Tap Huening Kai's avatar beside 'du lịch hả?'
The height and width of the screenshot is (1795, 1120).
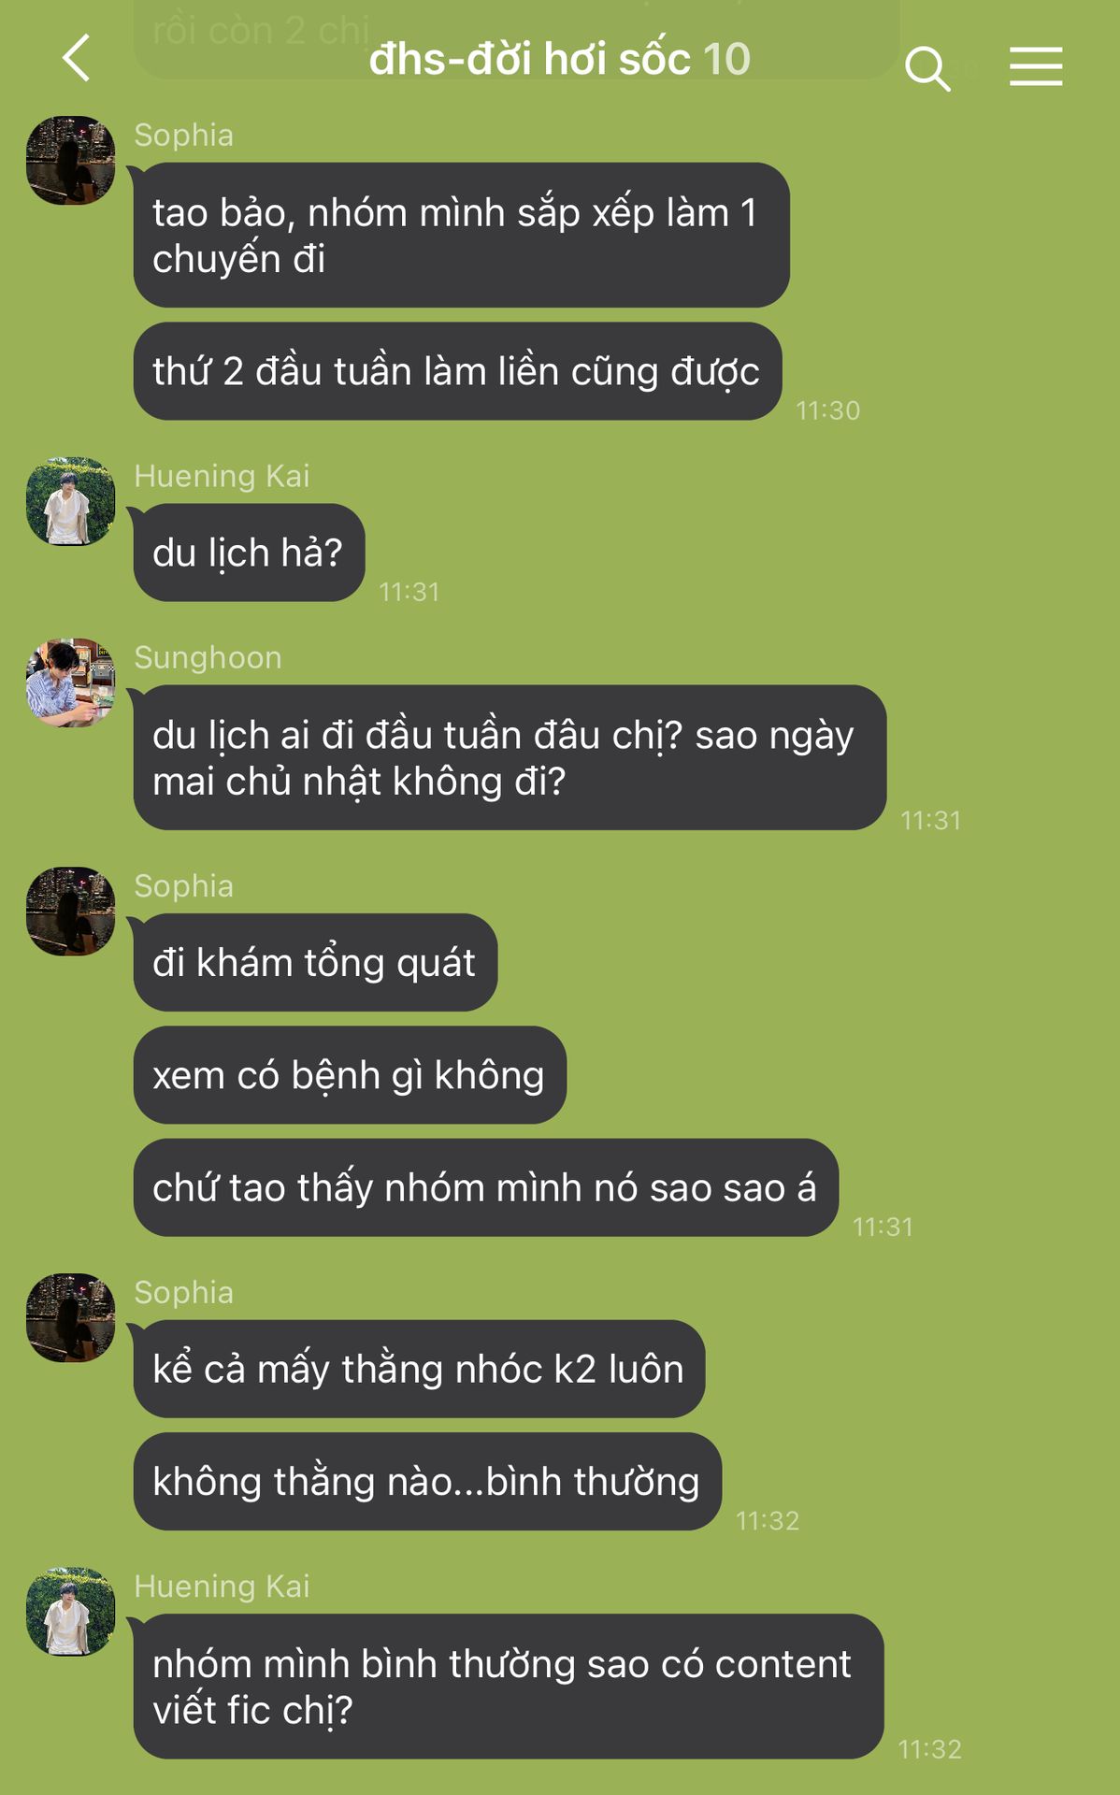70,501
